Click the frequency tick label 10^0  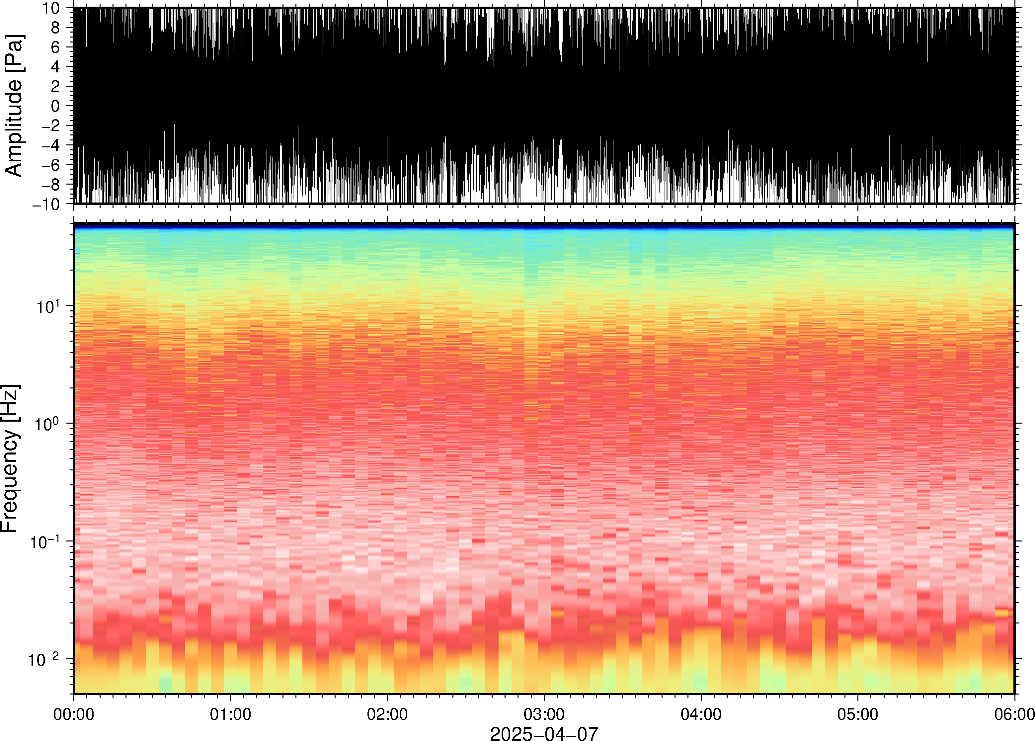point(47,424)
